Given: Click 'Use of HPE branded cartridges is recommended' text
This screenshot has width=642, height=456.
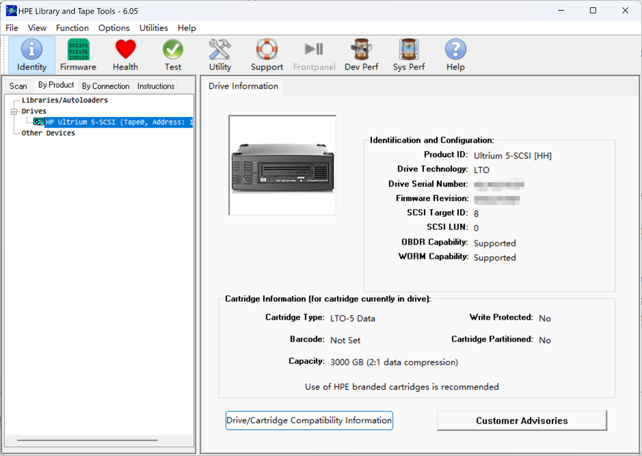Looking at the screenshot, I should [x=402, y=387].
